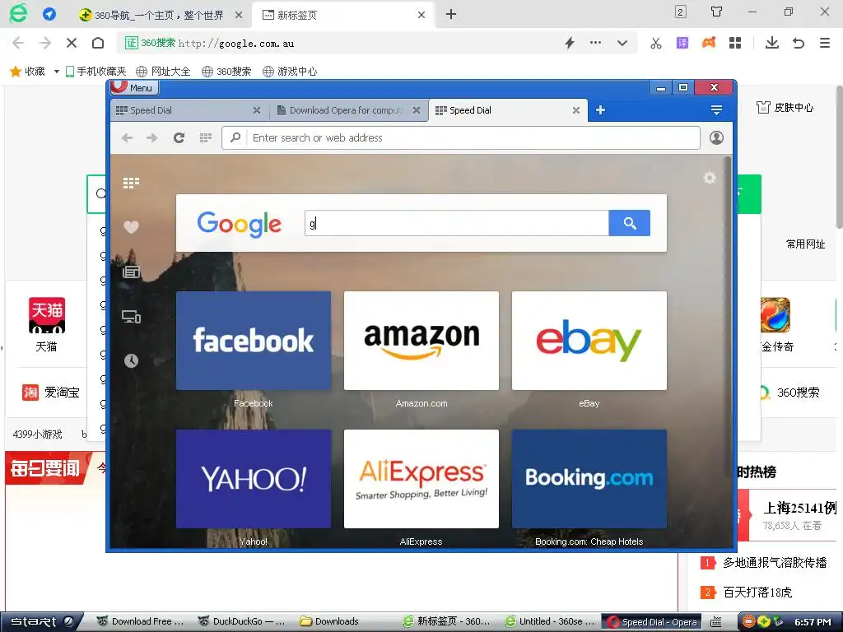This screenshot has height=632, width=843.
Task: Switch to DuckDuckGo taskbar window
Action: click(x=242, y=622)
